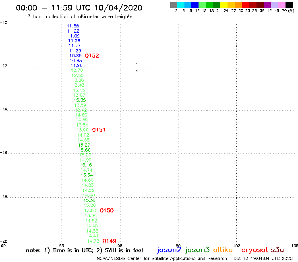Image resolution: width=298 pixels, height=262 pixels.
Task: Click wave height value 14.55
Action: [92, 231]
